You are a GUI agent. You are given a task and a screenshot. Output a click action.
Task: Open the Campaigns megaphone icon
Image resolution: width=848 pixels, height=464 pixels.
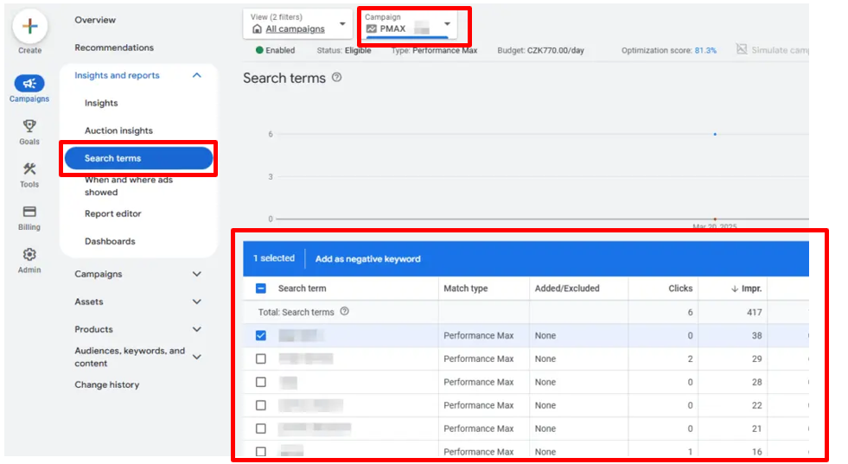pyautogui.click(x=29, y=83)
